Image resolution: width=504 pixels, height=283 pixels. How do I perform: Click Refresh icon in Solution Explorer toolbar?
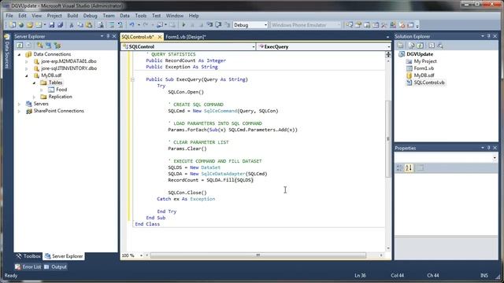tap(420, 46)
